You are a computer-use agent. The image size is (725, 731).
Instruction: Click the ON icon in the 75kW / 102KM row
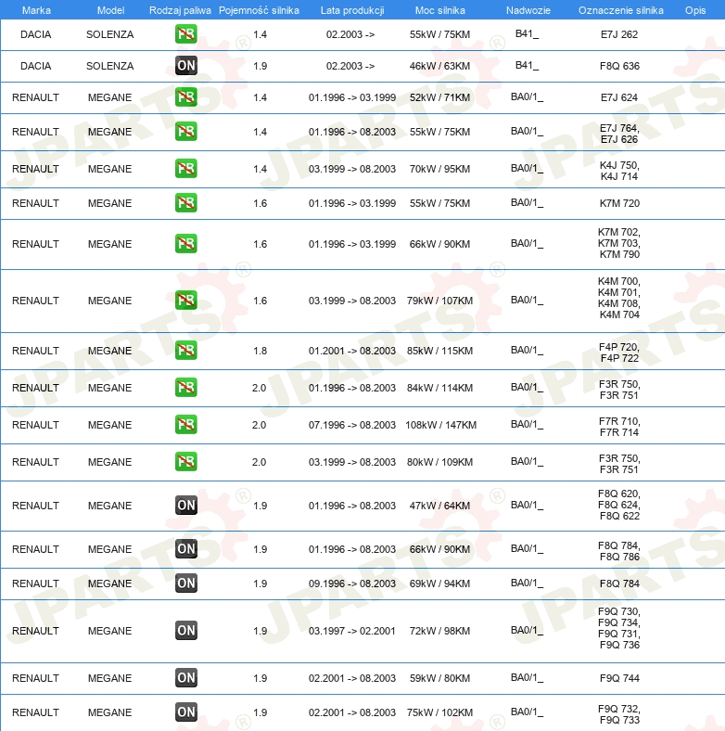coord(185,712)
